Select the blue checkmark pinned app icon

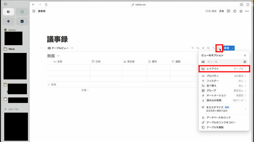point(22,21)
